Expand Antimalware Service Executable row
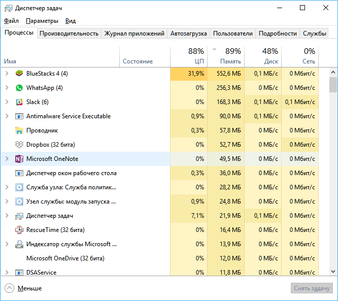 [x=7, y=116]
